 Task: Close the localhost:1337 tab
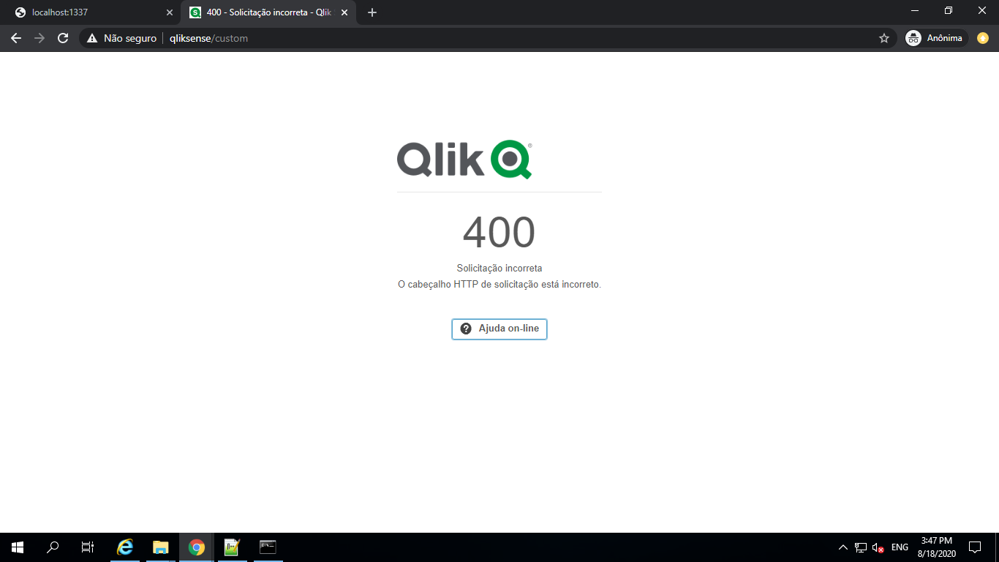coord(170,12)
